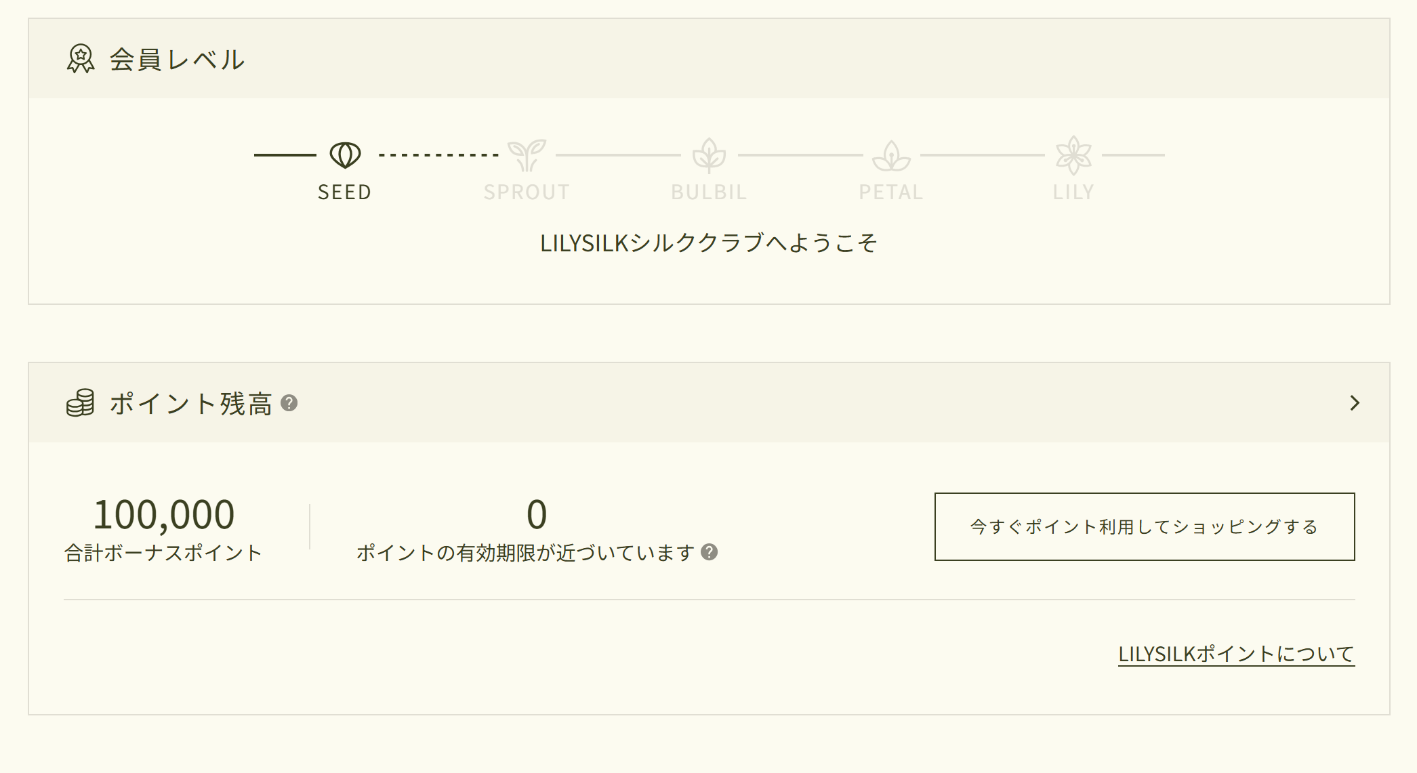
Task: Click 今すぐポイント利用してショッピングする button
Action: tap(1145, 526)
